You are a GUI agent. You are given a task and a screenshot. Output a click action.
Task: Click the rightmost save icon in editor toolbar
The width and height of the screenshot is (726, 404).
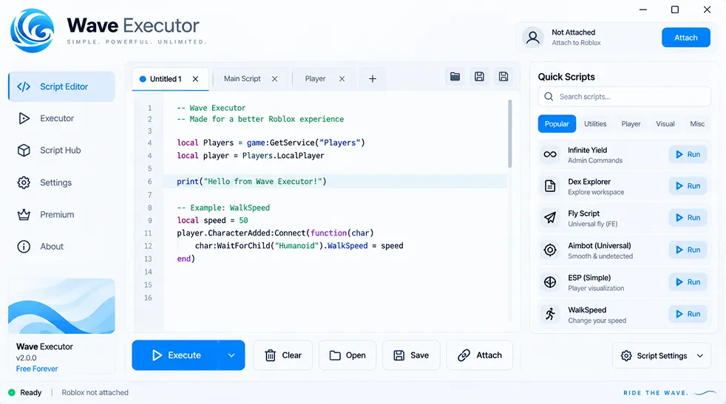[503, 76]
